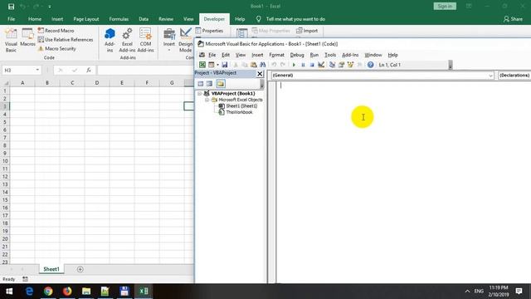The width and height of the screenshot is (531, 299).
Task: Click the Tell me what you want search box
Action: pos(295,19)
